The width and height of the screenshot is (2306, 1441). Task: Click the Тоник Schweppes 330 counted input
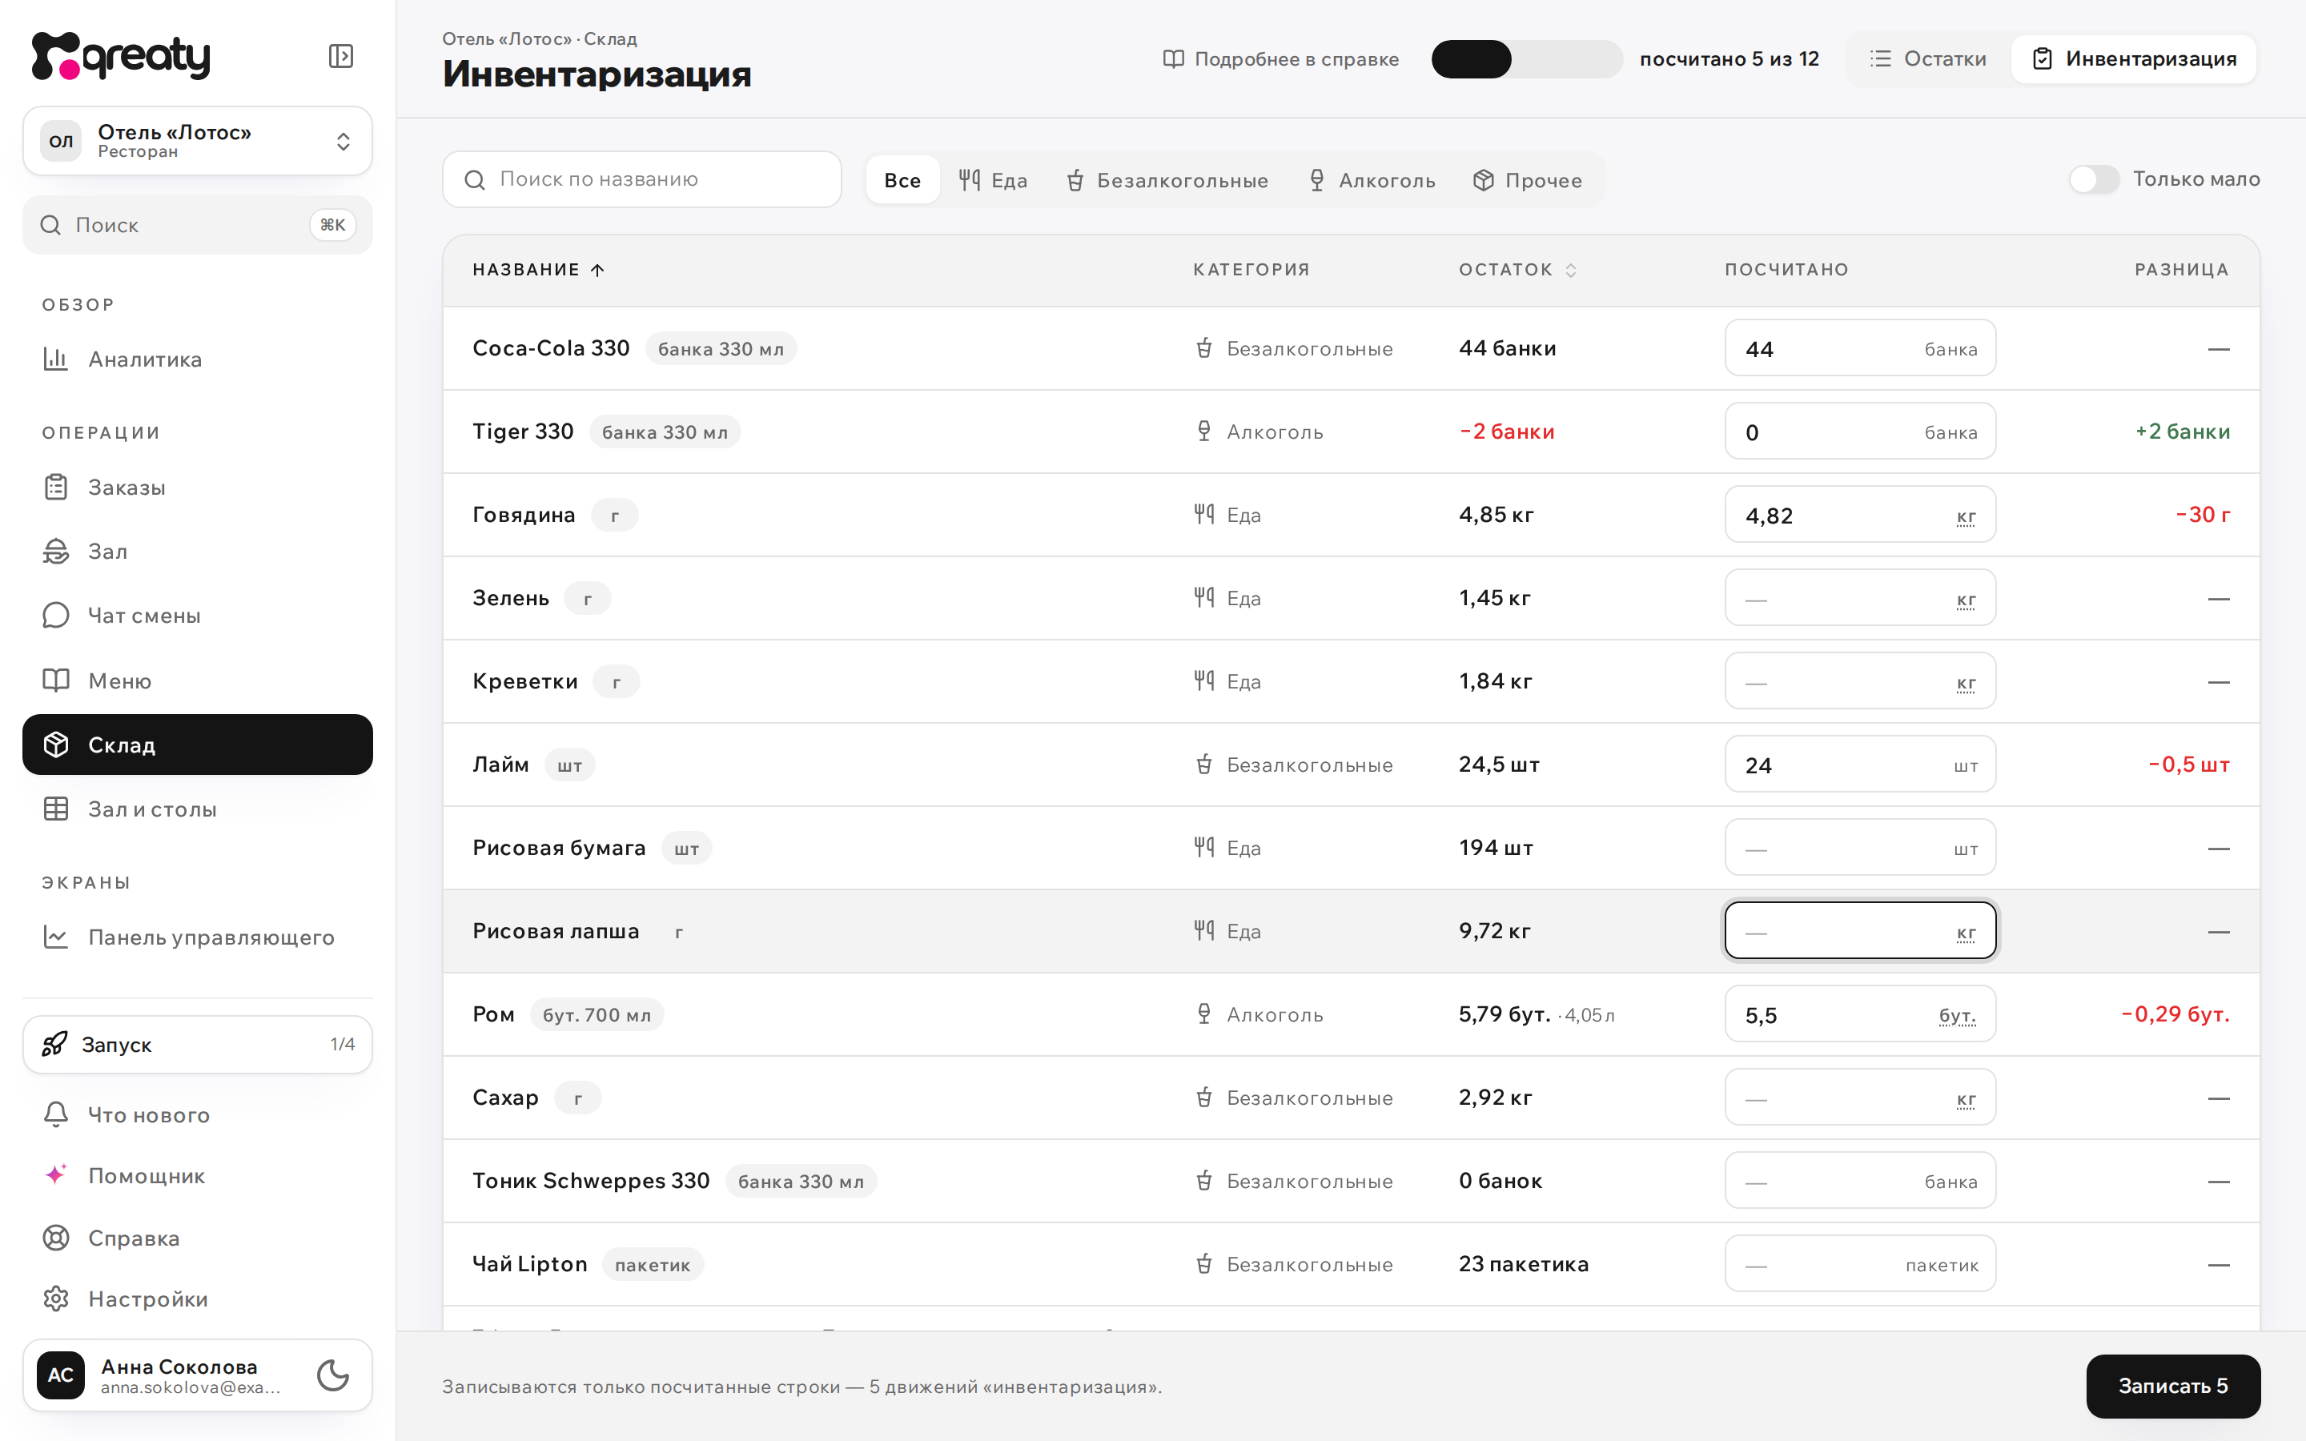tap(1860, 1181)
